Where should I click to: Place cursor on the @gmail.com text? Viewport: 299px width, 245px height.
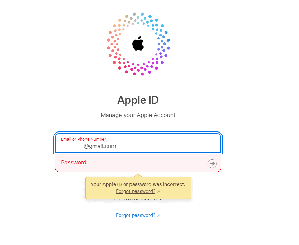coord(100,146)
